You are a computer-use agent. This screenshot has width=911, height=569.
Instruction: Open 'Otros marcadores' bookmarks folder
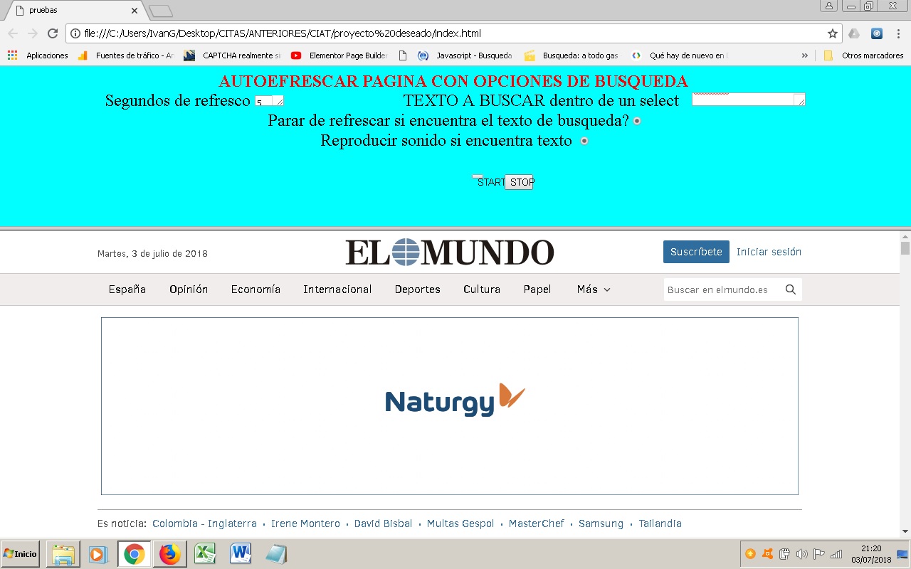pyautogui.click(x=863, y=55)
